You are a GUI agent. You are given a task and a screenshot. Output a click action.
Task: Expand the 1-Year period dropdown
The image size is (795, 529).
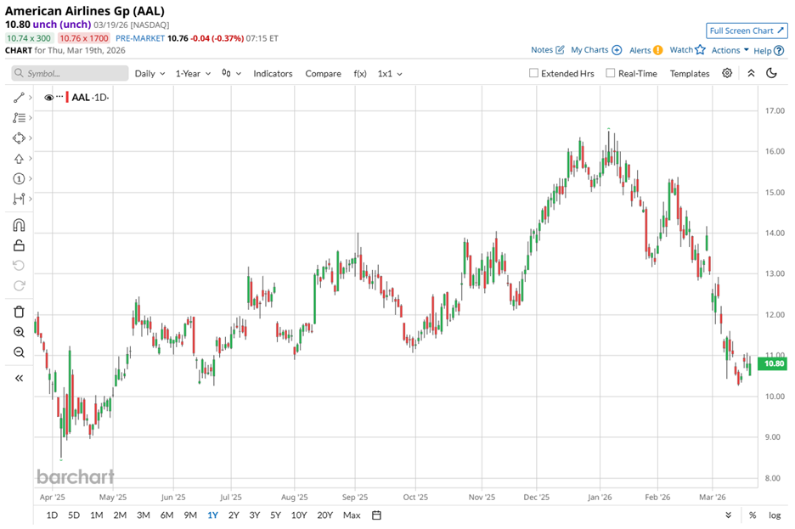(x=192, y=74)
